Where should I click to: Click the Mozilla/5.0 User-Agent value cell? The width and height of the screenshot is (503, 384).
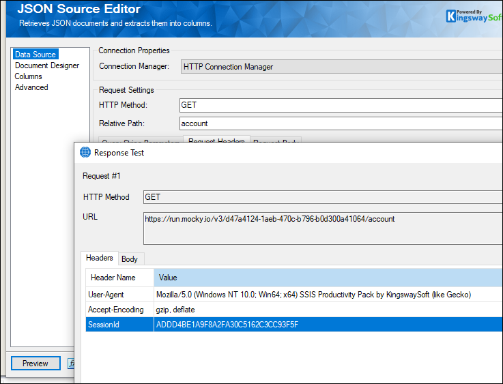(x=328, y=295)
